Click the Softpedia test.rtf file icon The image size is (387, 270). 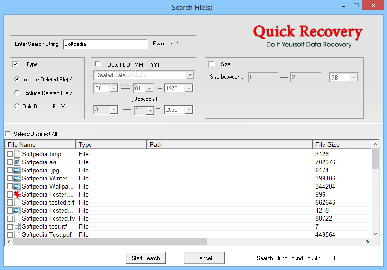tap(17, 226)
